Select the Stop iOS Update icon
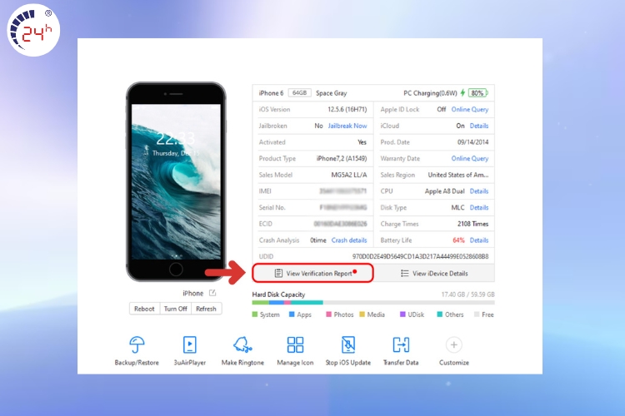Image resolution: width=625 pixels, height=416 pixels. coord(348,345)
